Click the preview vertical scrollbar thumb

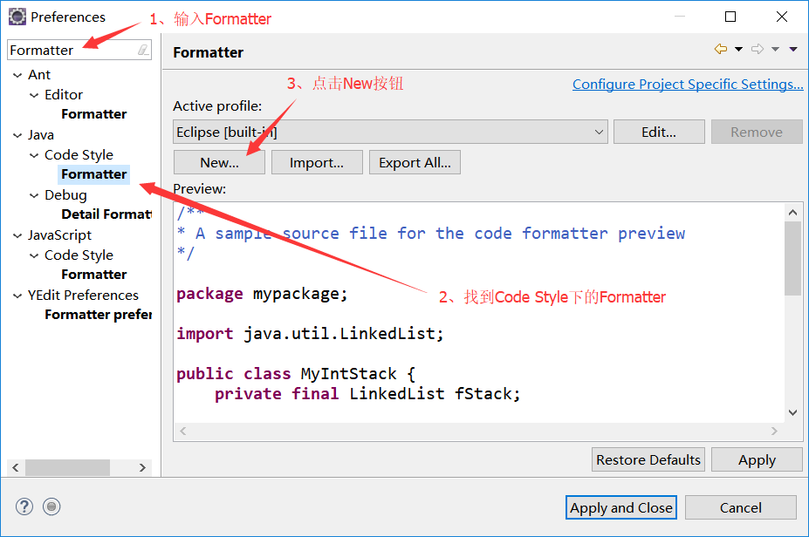coord(793,259)
